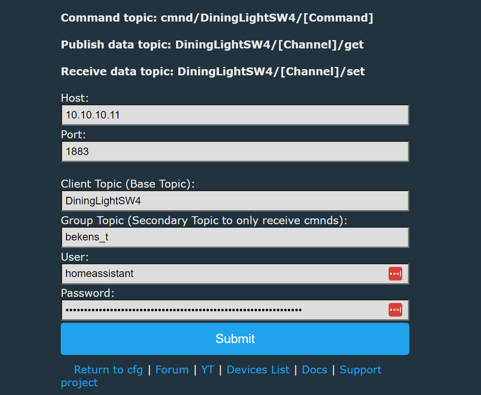The height and width of the screenshot is (395, 481).
Task: Open the YT link
Action: (207, 370)
